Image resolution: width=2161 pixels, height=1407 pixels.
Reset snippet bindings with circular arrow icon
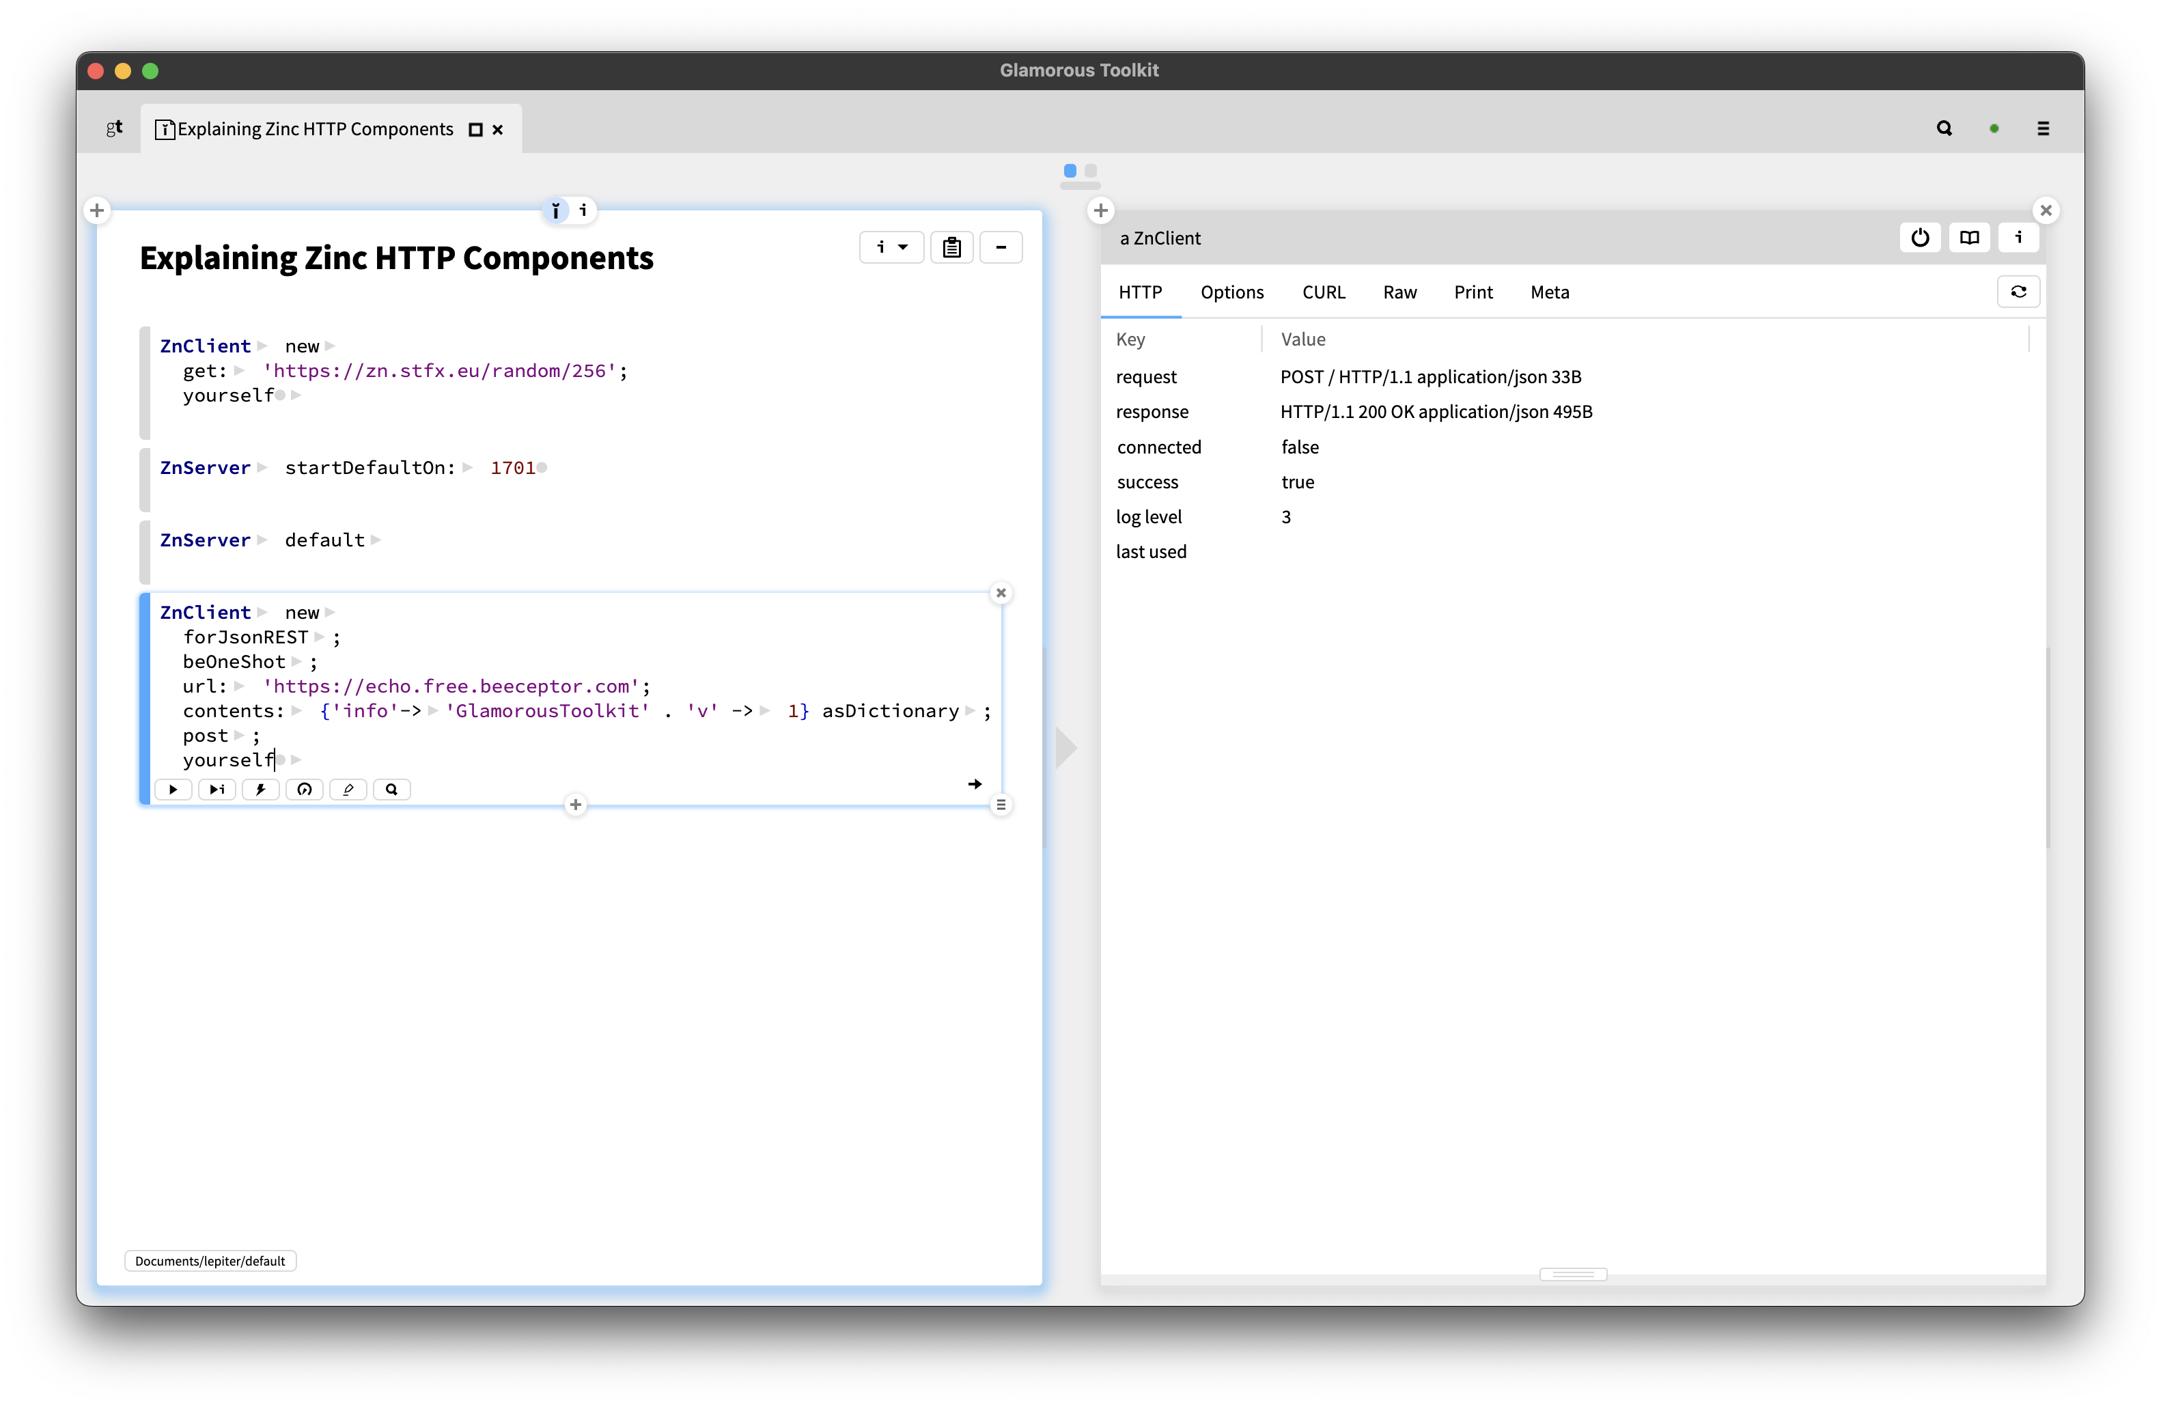tap(303, 789)
